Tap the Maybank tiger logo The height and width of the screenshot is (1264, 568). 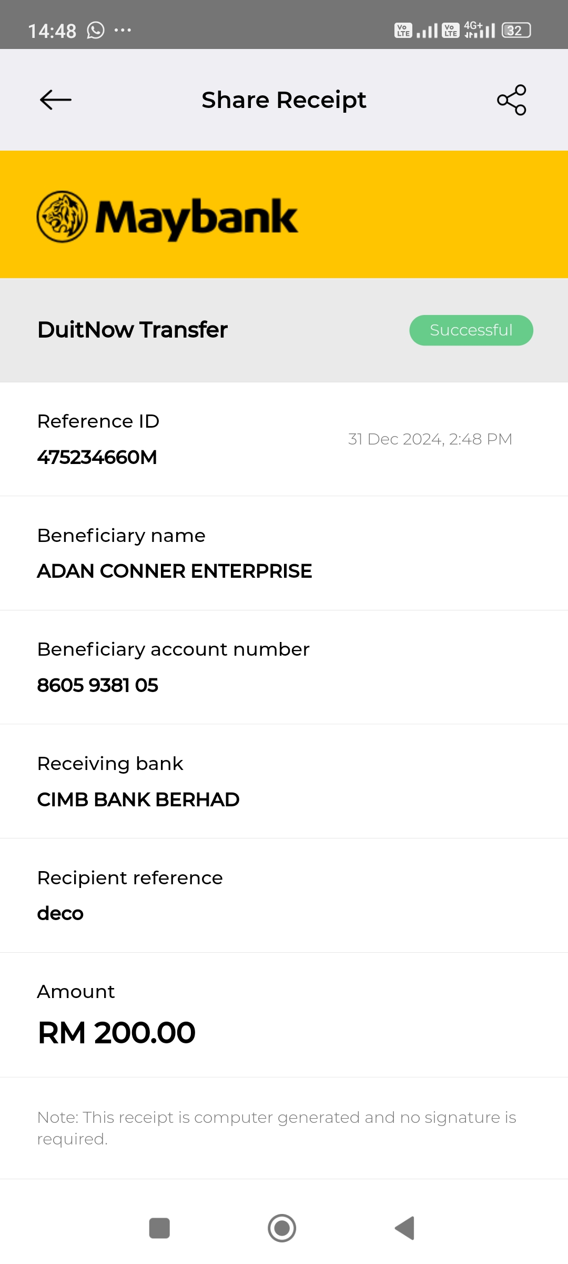tap(62, 216)
